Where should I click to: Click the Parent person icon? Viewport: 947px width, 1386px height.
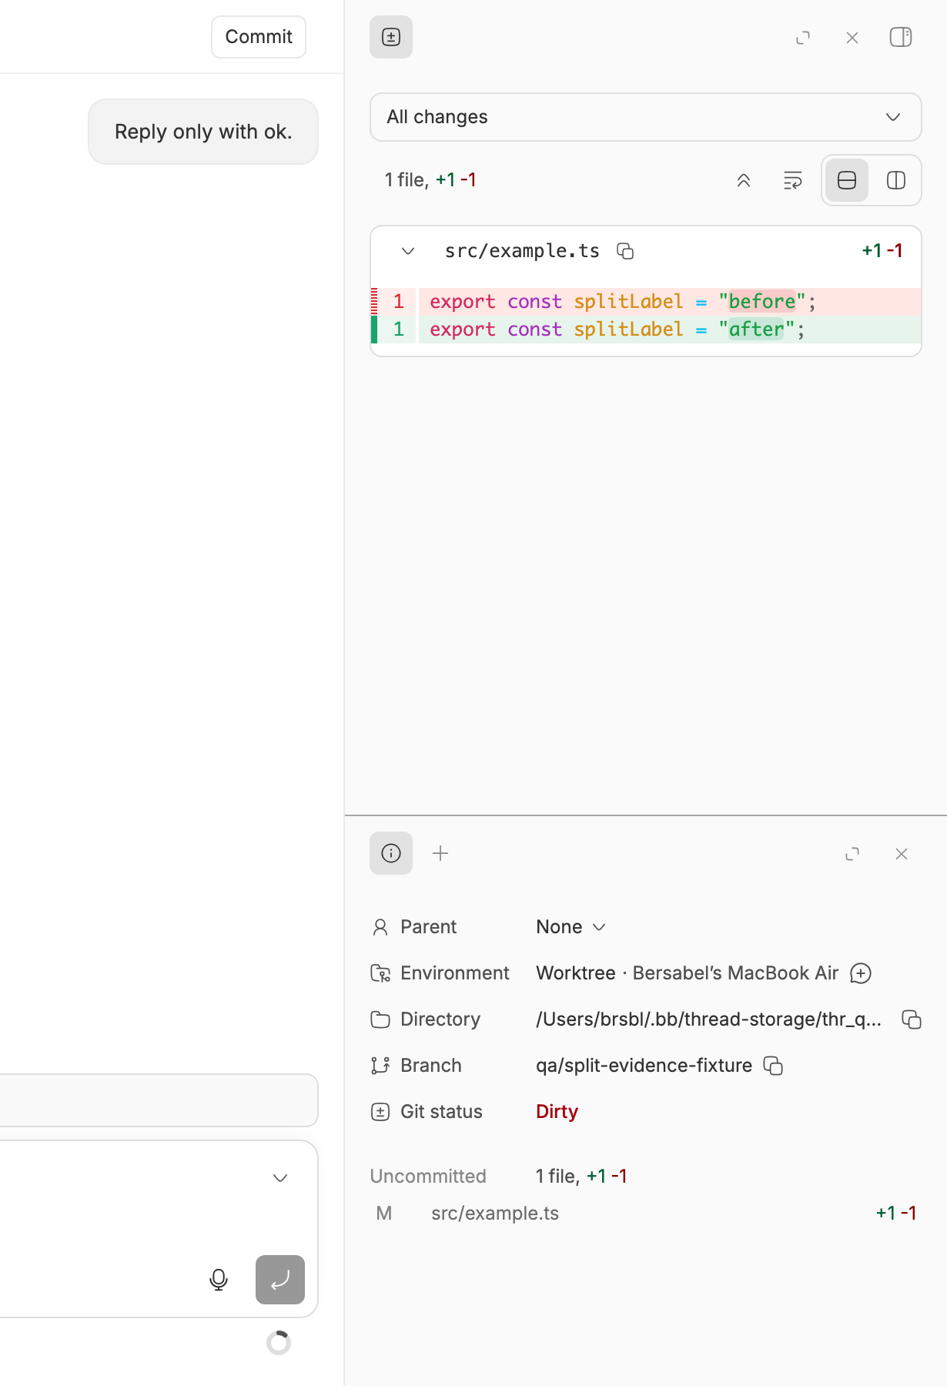pyautogui.click(x=380, y=927)
